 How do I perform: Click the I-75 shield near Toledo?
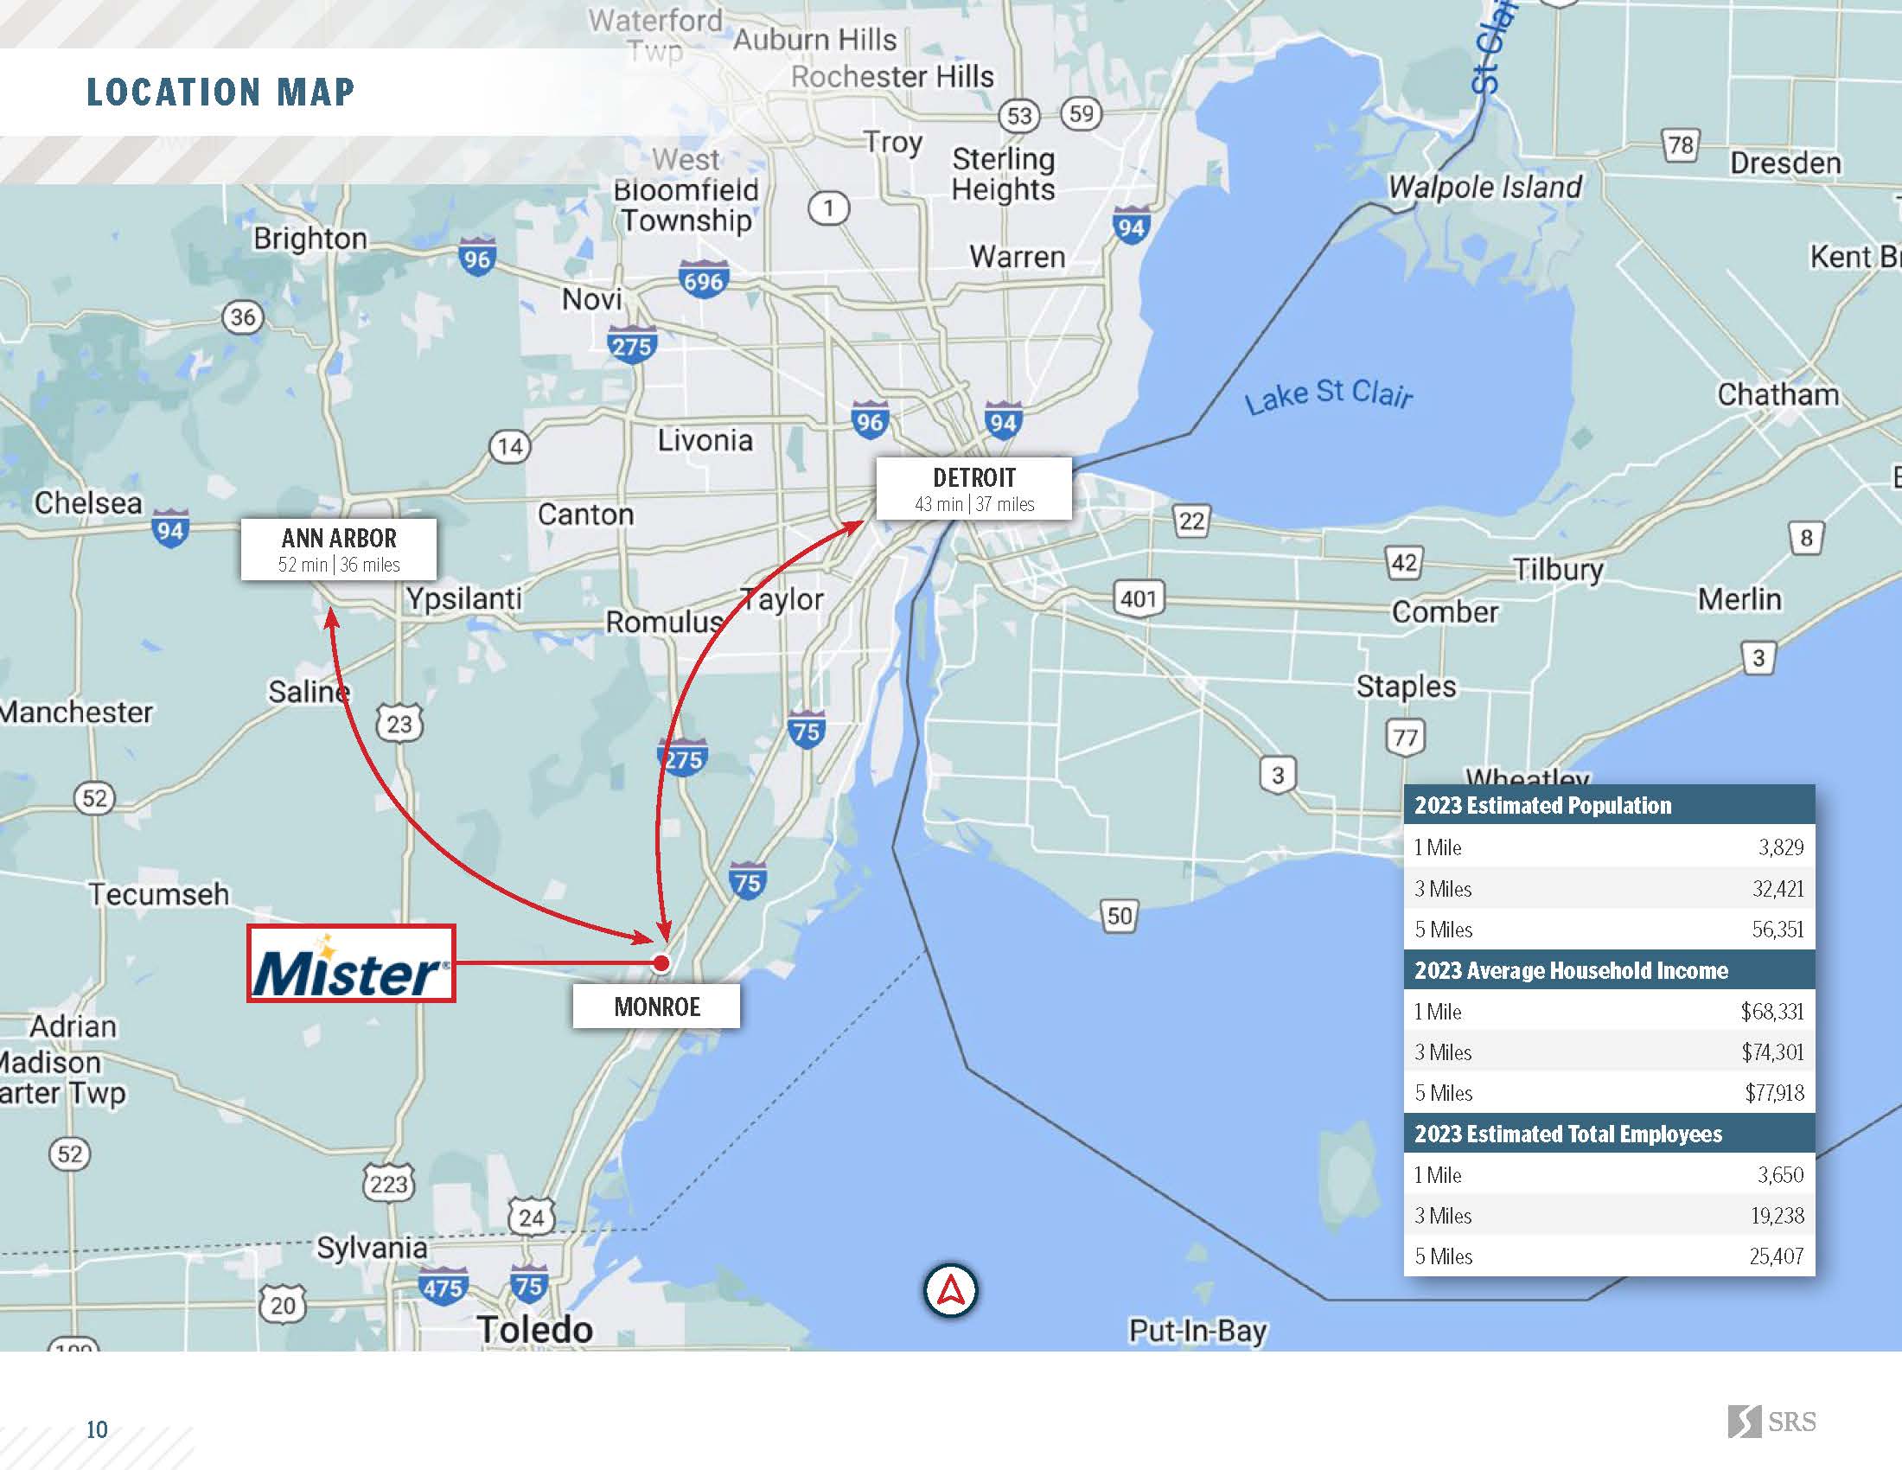(x=528, y=1283)
